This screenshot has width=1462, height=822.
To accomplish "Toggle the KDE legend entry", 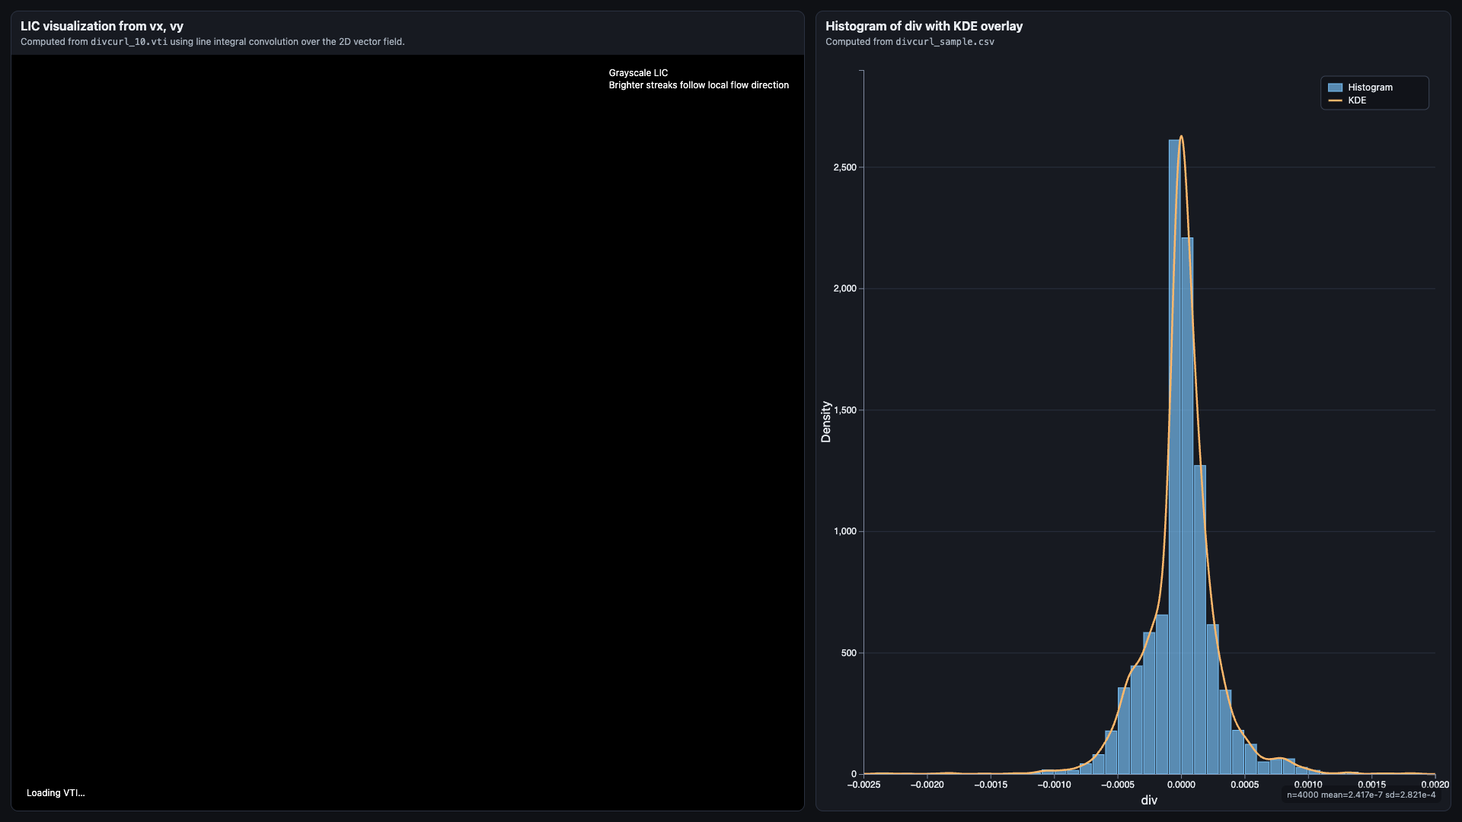I will (x=1347, y=100).
